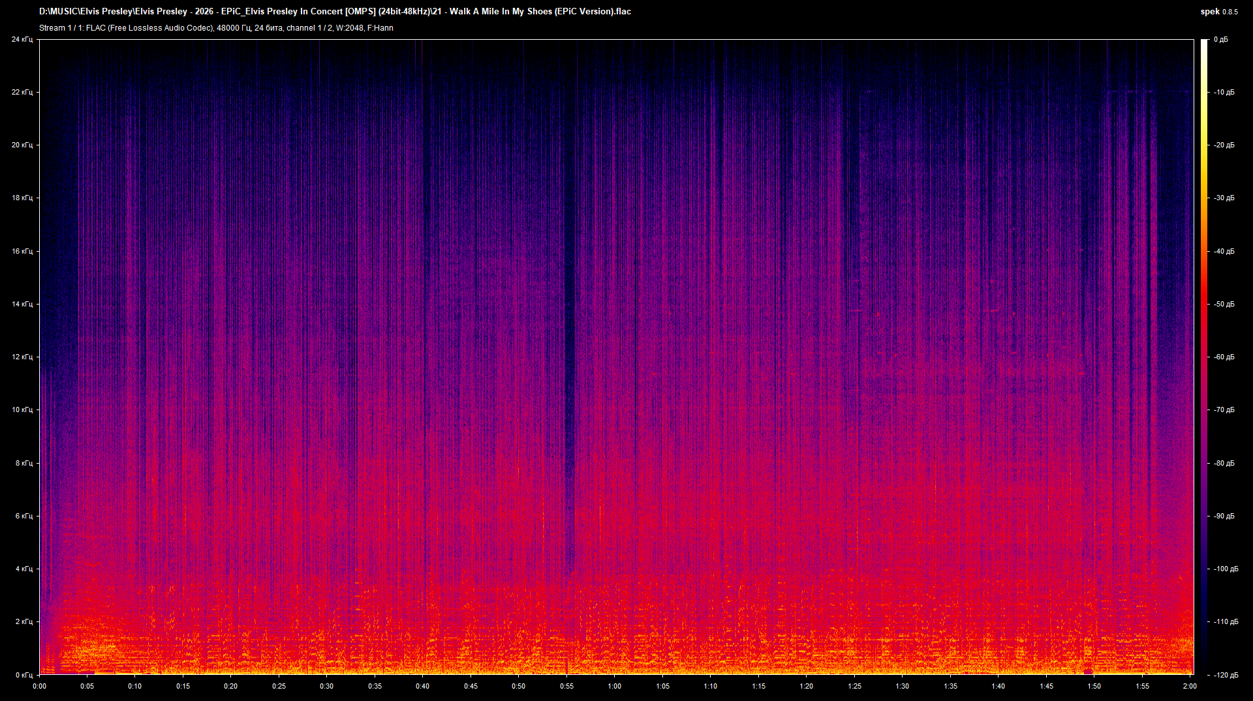Image resolution: width=1253 pixels, height=701 pixels.
Task: Click the 18 кГц frequency label
Action: (22, 198)
